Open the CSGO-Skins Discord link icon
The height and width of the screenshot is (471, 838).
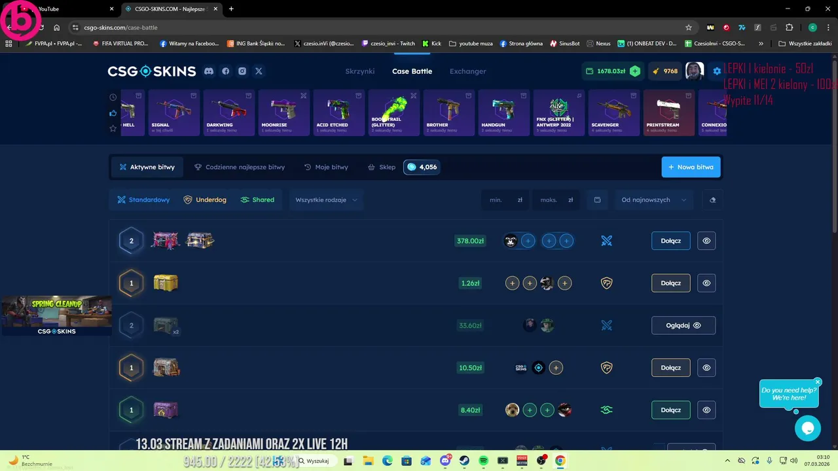pyautogui.click(x=209, y=71)
